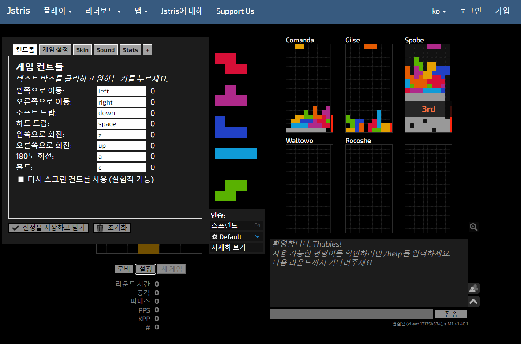
Task: Open the ko language dropdown
Action: (x=439, y=11)
